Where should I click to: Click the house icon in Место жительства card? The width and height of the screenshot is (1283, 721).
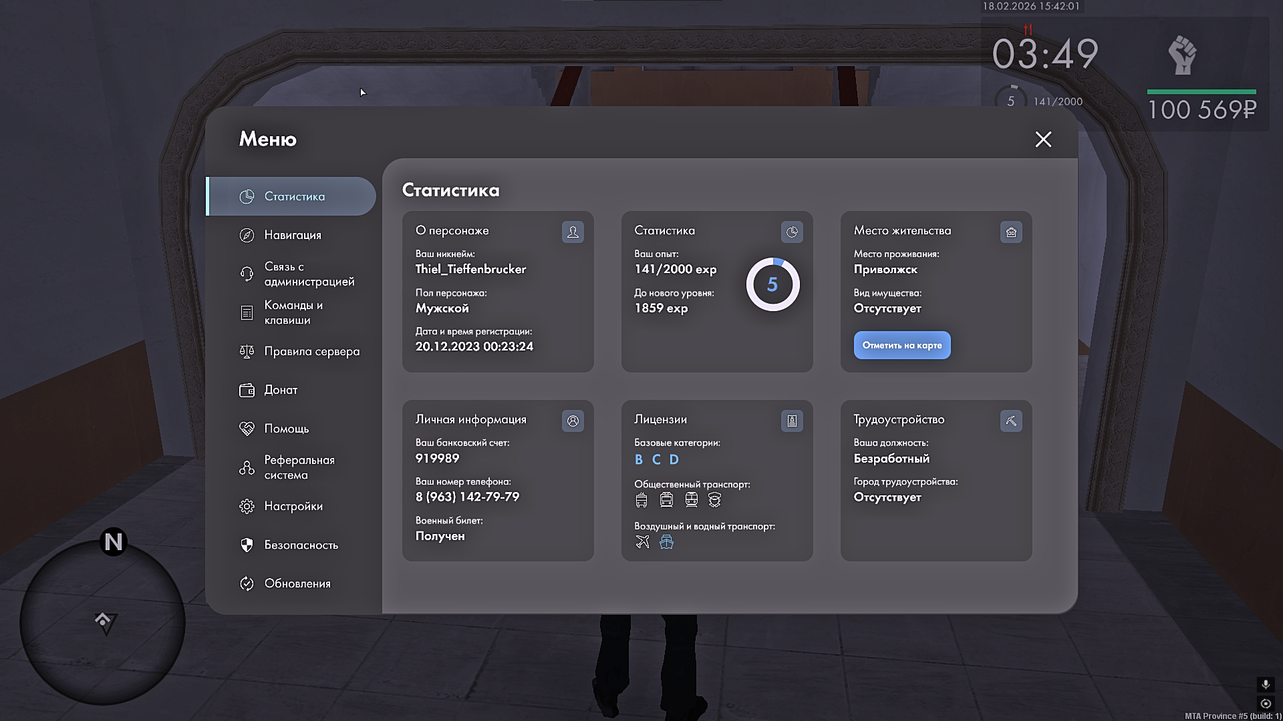click(x=1011, y=232)
